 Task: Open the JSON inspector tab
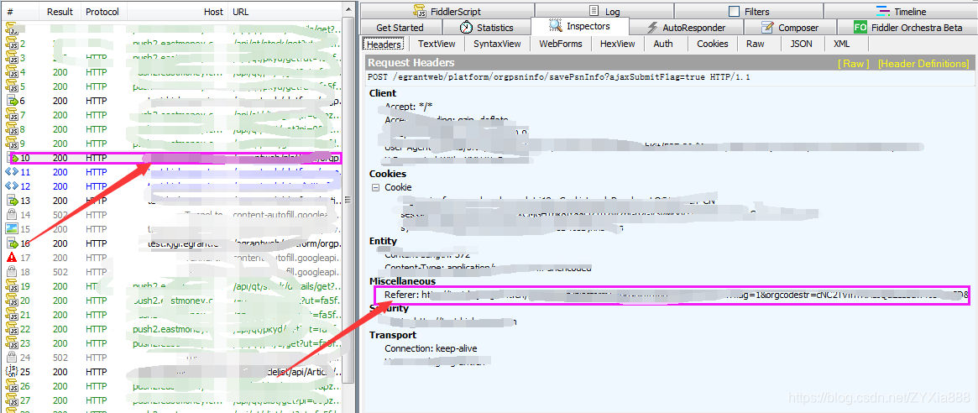click(801, 44)
